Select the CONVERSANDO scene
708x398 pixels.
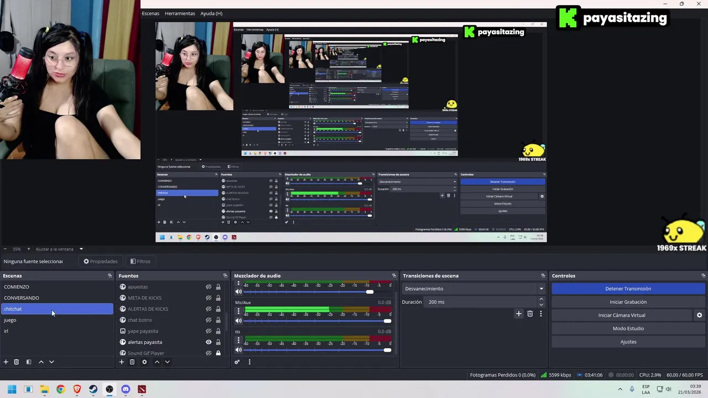point(57,298)
